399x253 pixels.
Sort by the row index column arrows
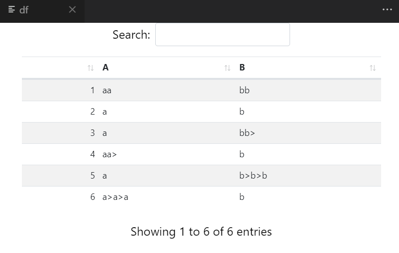90,68
